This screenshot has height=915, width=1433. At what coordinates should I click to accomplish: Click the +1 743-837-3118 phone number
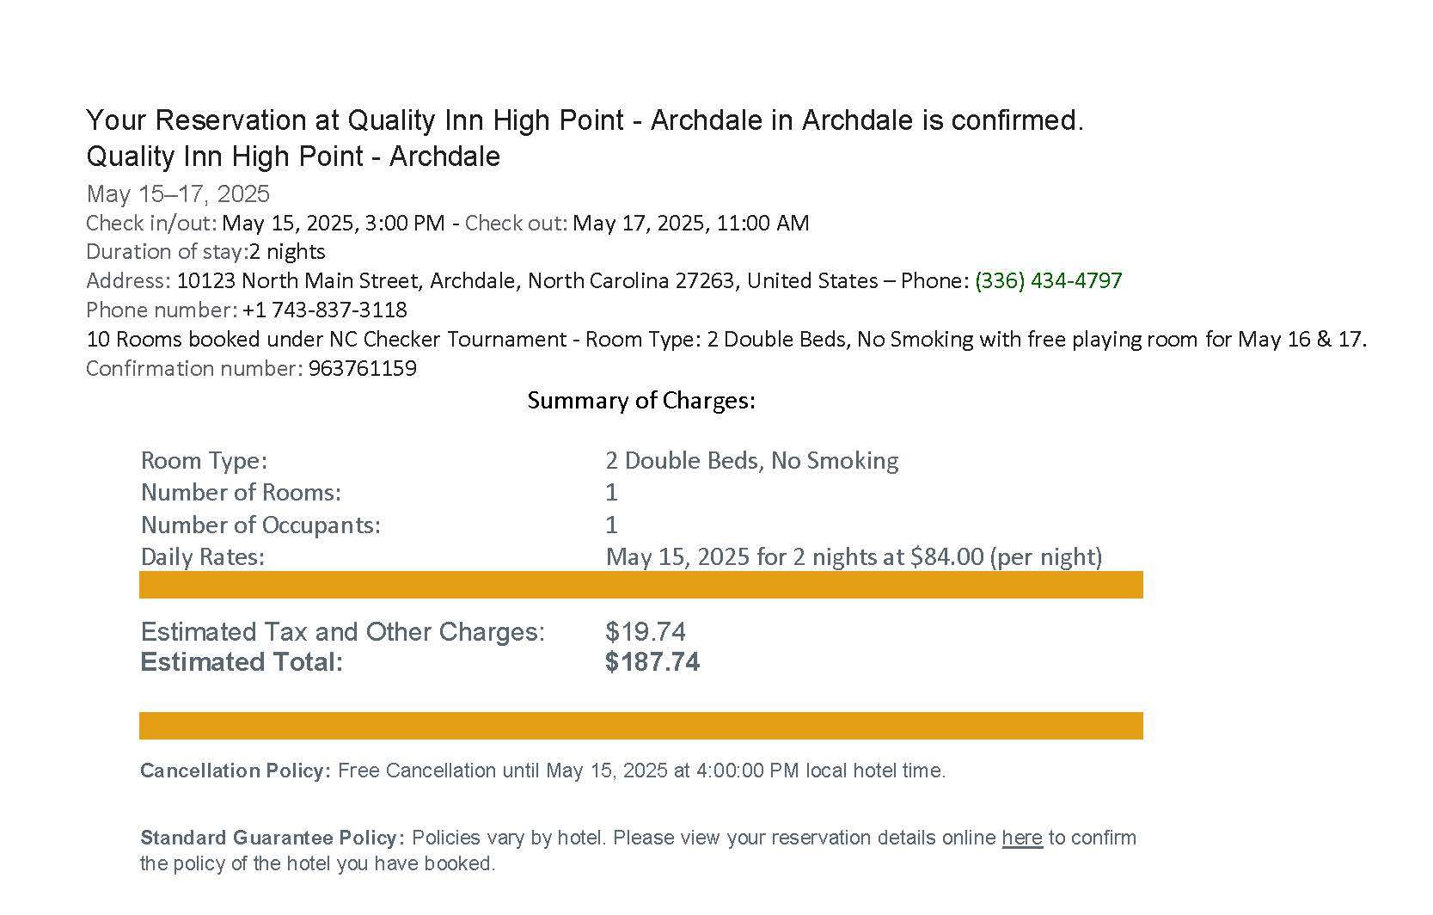[x=325, y=310]
